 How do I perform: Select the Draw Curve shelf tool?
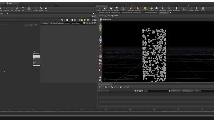click(x=6, y=9)
